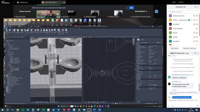The height and width of the screenshot is (112, 200).
Task: Open Zoom app icon in taskbar
Action: click(x=99, y=110)
